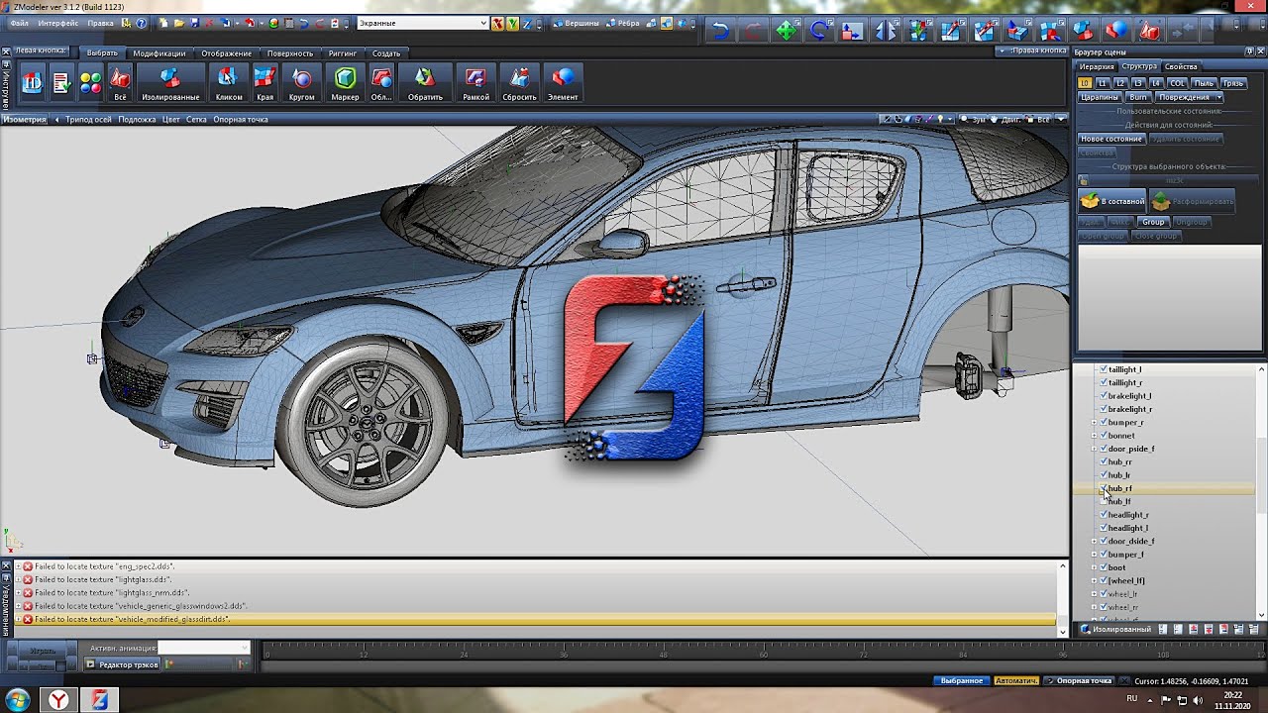This screenshot has width=1268, height=713.
Task: Click the Group button
Action: [x=1153, y=222]
